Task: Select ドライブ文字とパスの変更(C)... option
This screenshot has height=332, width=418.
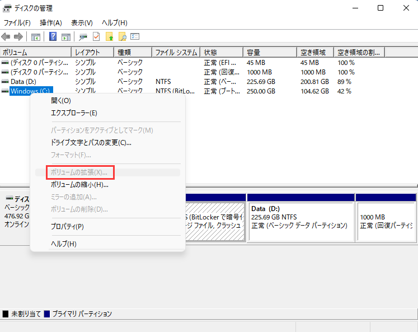Action: (x=91, y=142)
